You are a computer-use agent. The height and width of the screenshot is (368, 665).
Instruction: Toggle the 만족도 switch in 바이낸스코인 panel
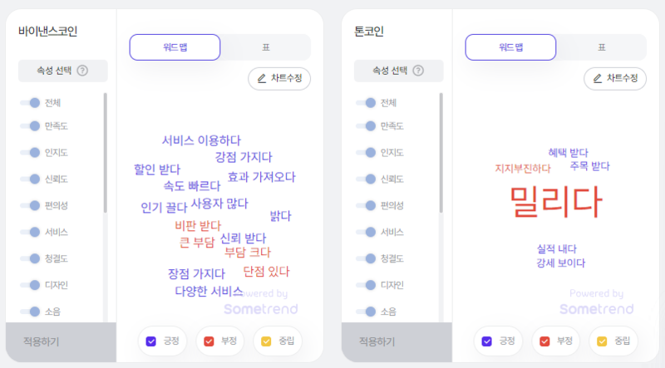(30, 126)
